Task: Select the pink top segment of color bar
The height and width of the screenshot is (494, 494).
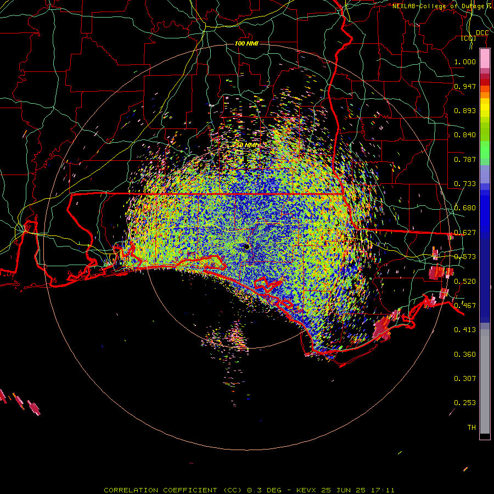Action: tap(485, 59)
